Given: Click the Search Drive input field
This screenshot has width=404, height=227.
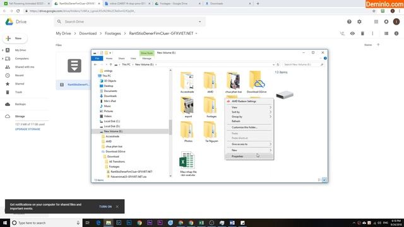Looking at the screenshot, I should coord(130,21).
